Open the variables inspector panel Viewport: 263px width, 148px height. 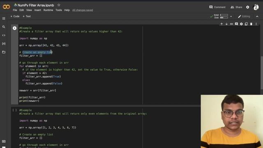[x=4, y=44]
